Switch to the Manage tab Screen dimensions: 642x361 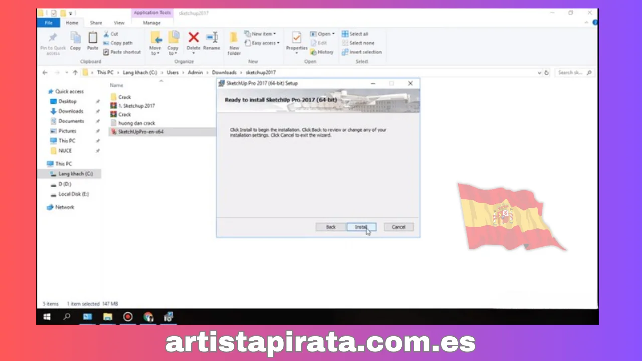(151, 23)
